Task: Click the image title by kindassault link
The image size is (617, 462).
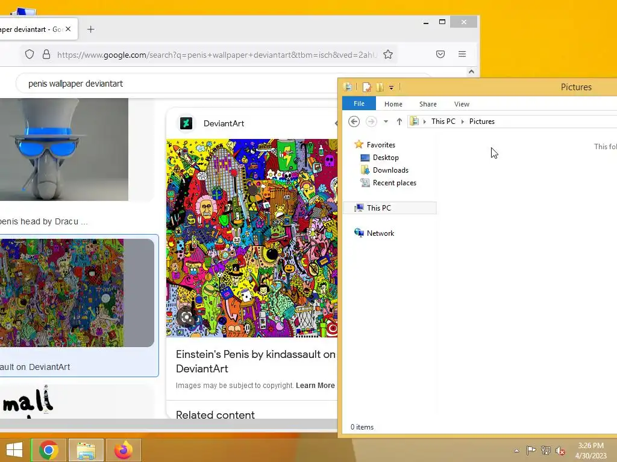Action: [x=255, y=362]
